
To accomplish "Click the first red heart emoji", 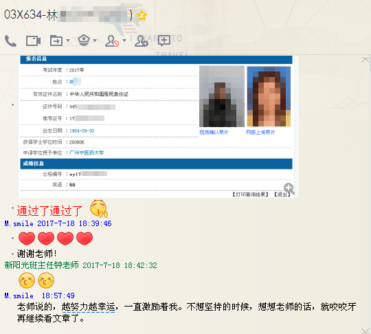I will 27,238.
